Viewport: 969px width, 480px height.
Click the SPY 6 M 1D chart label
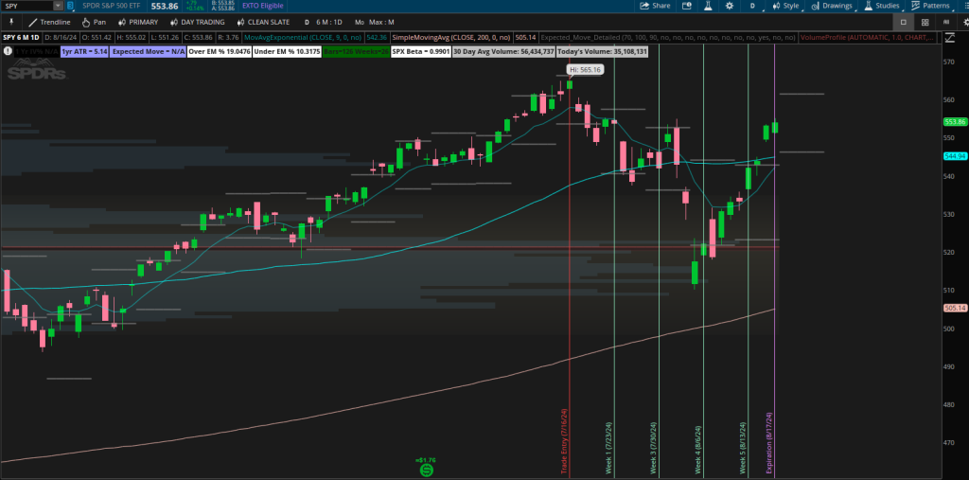pyautogui.click(x=21, y=38)
